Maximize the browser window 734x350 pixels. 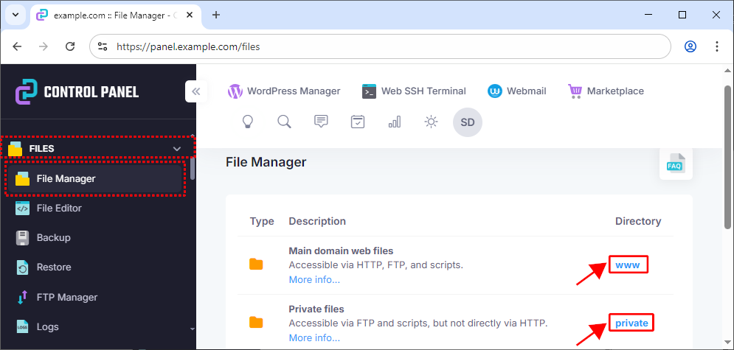(682, 15)
